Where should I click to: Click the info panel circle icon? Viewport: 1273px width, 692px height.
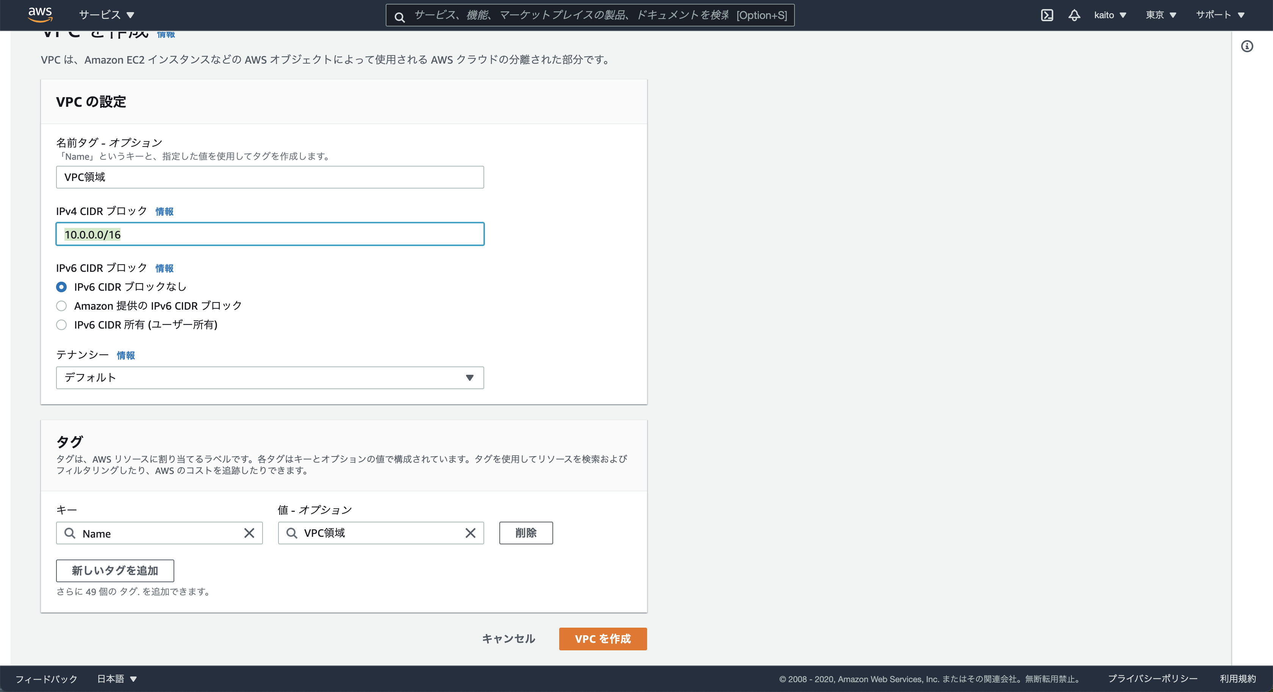coord(1247,47)
